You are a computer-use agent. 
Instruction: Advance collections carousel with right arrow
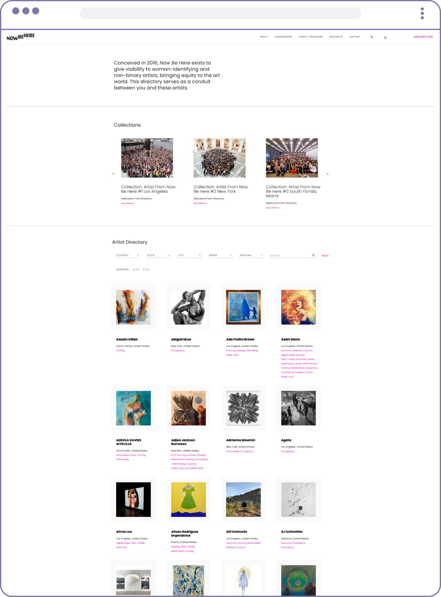coord(327,174)
